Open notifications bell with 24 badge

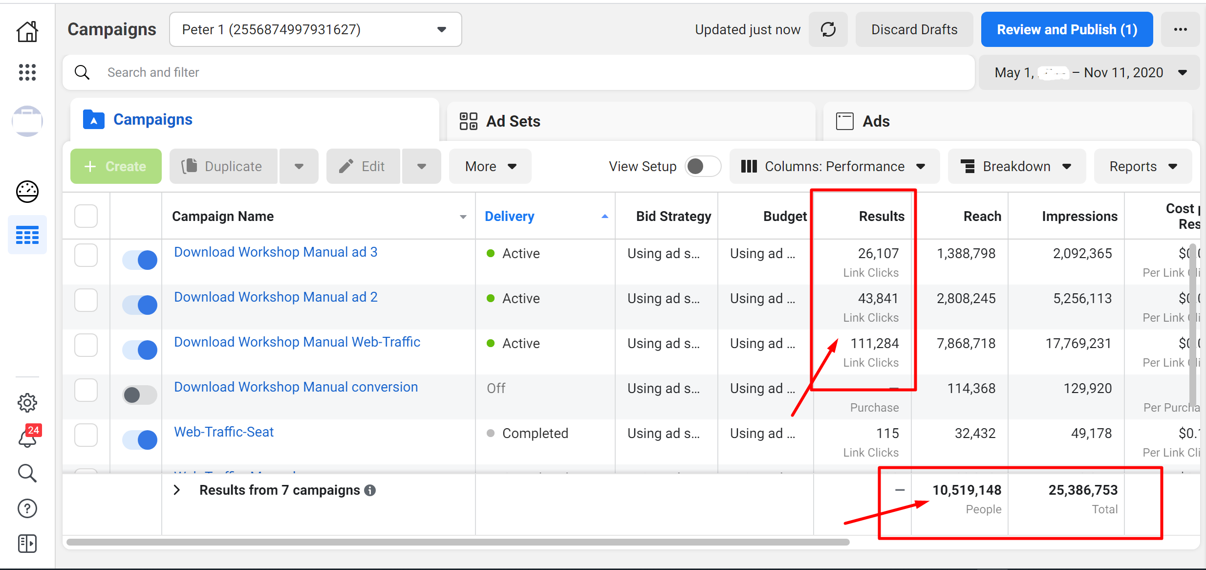click(x=27, y=438)
